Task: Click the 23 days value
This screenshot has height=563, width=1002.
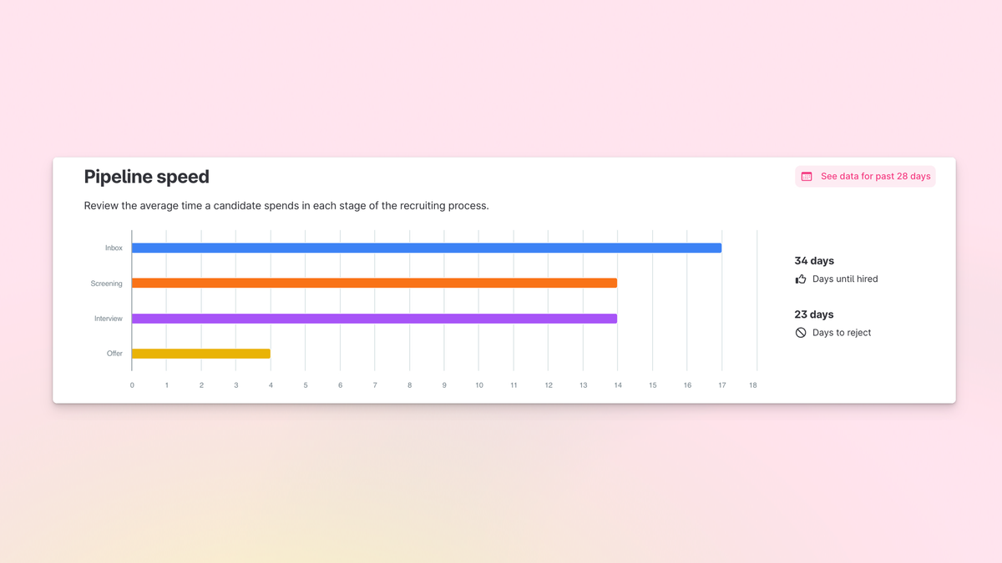Action: [x=814, y=314]
